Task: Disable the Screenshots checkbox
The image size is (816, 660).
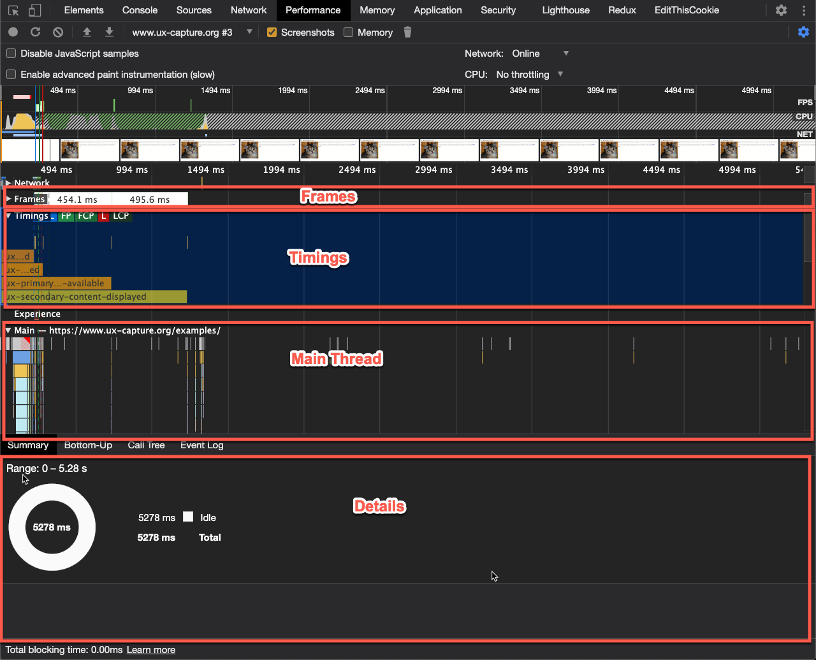Action: tap(272, 32)
